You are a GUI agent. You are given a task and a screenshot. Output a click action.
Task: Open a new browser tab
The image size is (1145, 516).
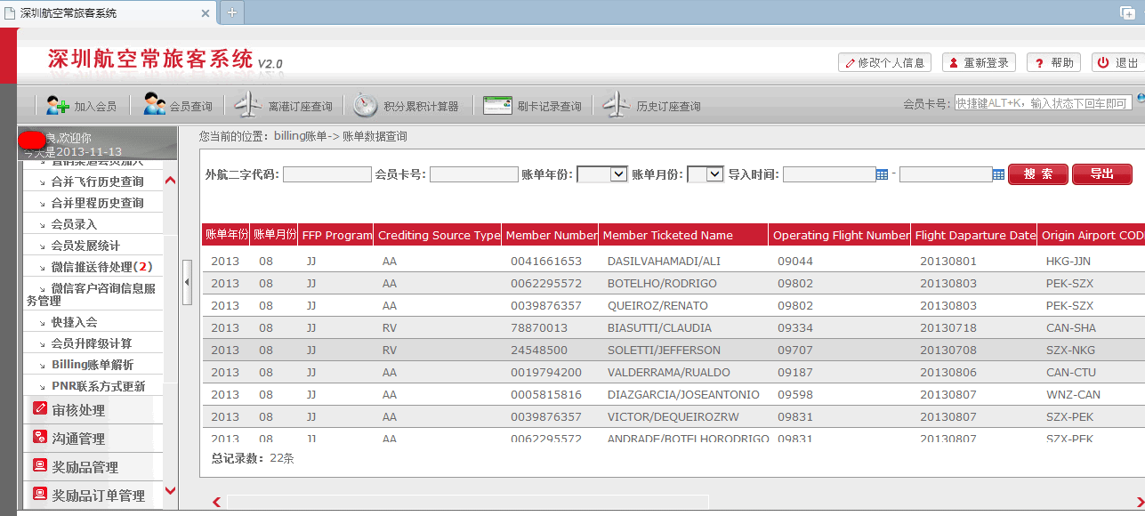pyautogui.click(x=232, y=12)
